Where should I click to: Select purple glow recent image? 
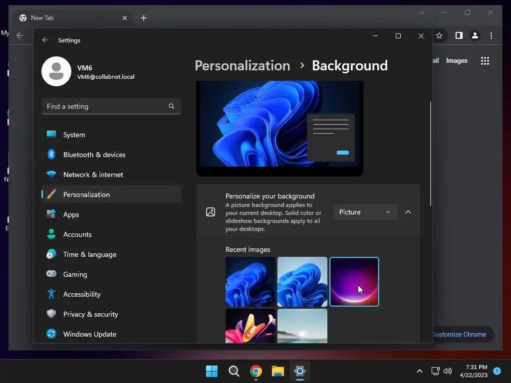[x=354, y=282]
